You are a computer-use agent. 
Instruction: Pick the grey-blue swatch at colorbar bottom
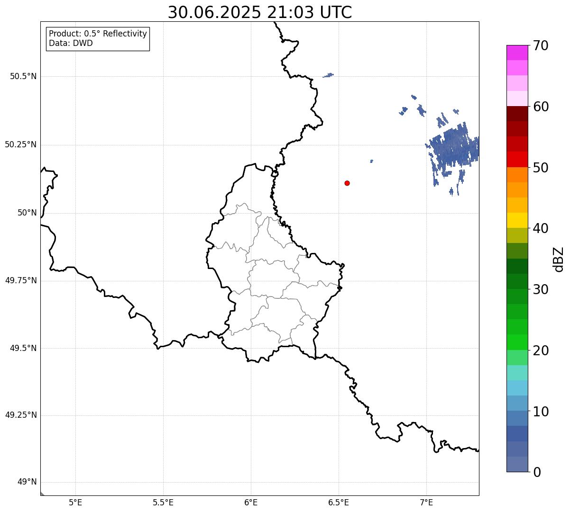tap(517, 464)
